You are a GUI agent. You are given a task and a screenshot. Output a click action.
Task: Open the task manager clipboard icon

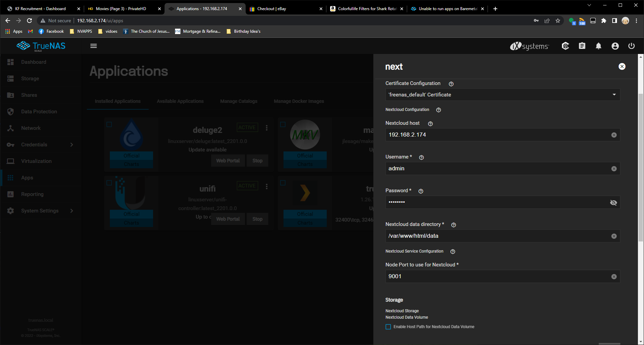pos(582,46)
